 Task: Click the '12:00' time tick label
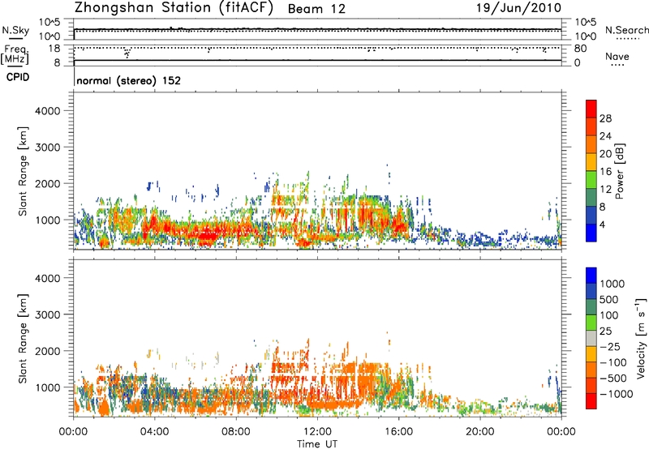[317, 432]
